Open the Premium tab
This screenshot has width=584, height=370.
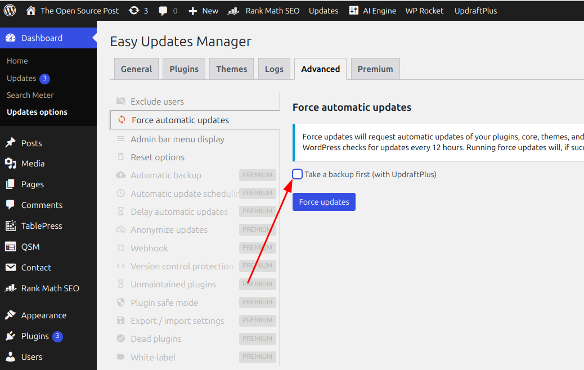[x=375, y=69]
